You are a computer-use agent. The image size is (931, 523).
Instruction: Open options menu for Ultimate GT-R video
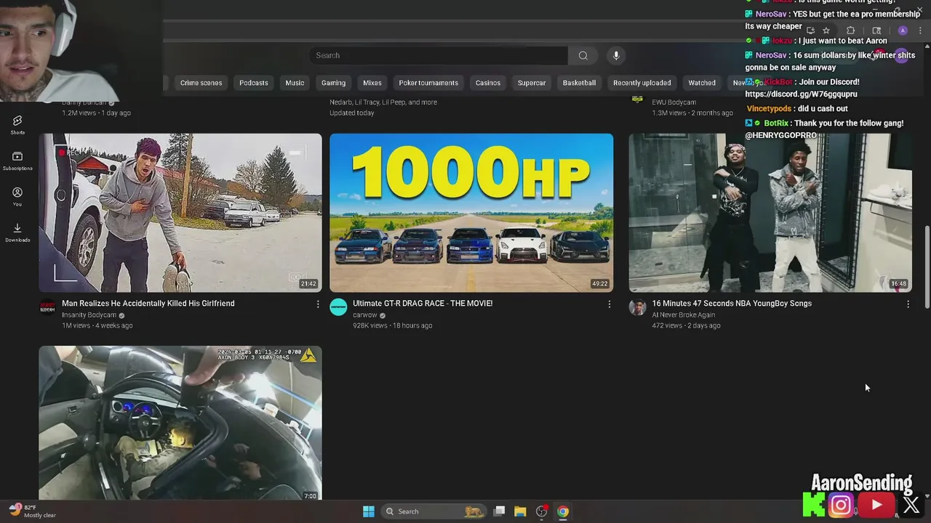coord(610,304)
